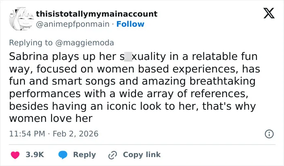Like the tweet with the pink heart icon
The width and height of the screenshot is (284, 166).
(x=15, y=155)
